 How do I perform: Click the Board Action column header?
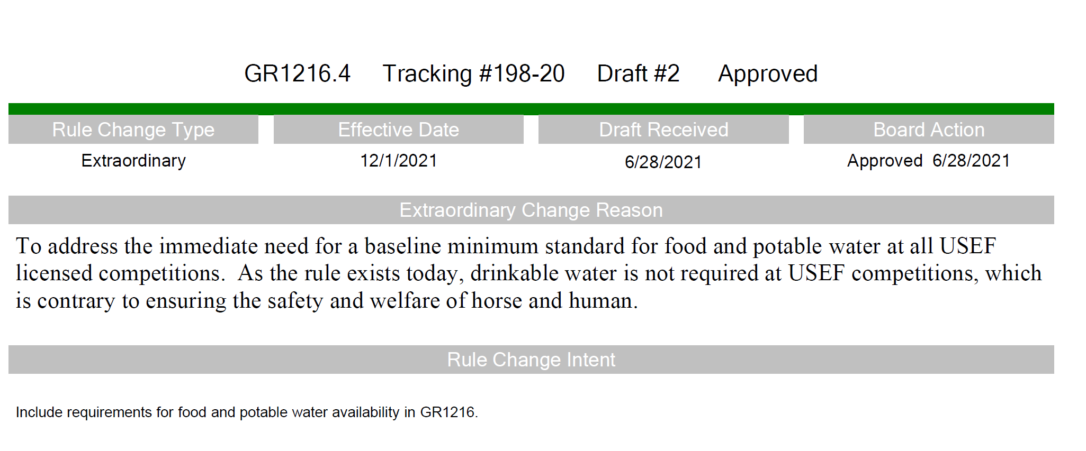point(929,130)
